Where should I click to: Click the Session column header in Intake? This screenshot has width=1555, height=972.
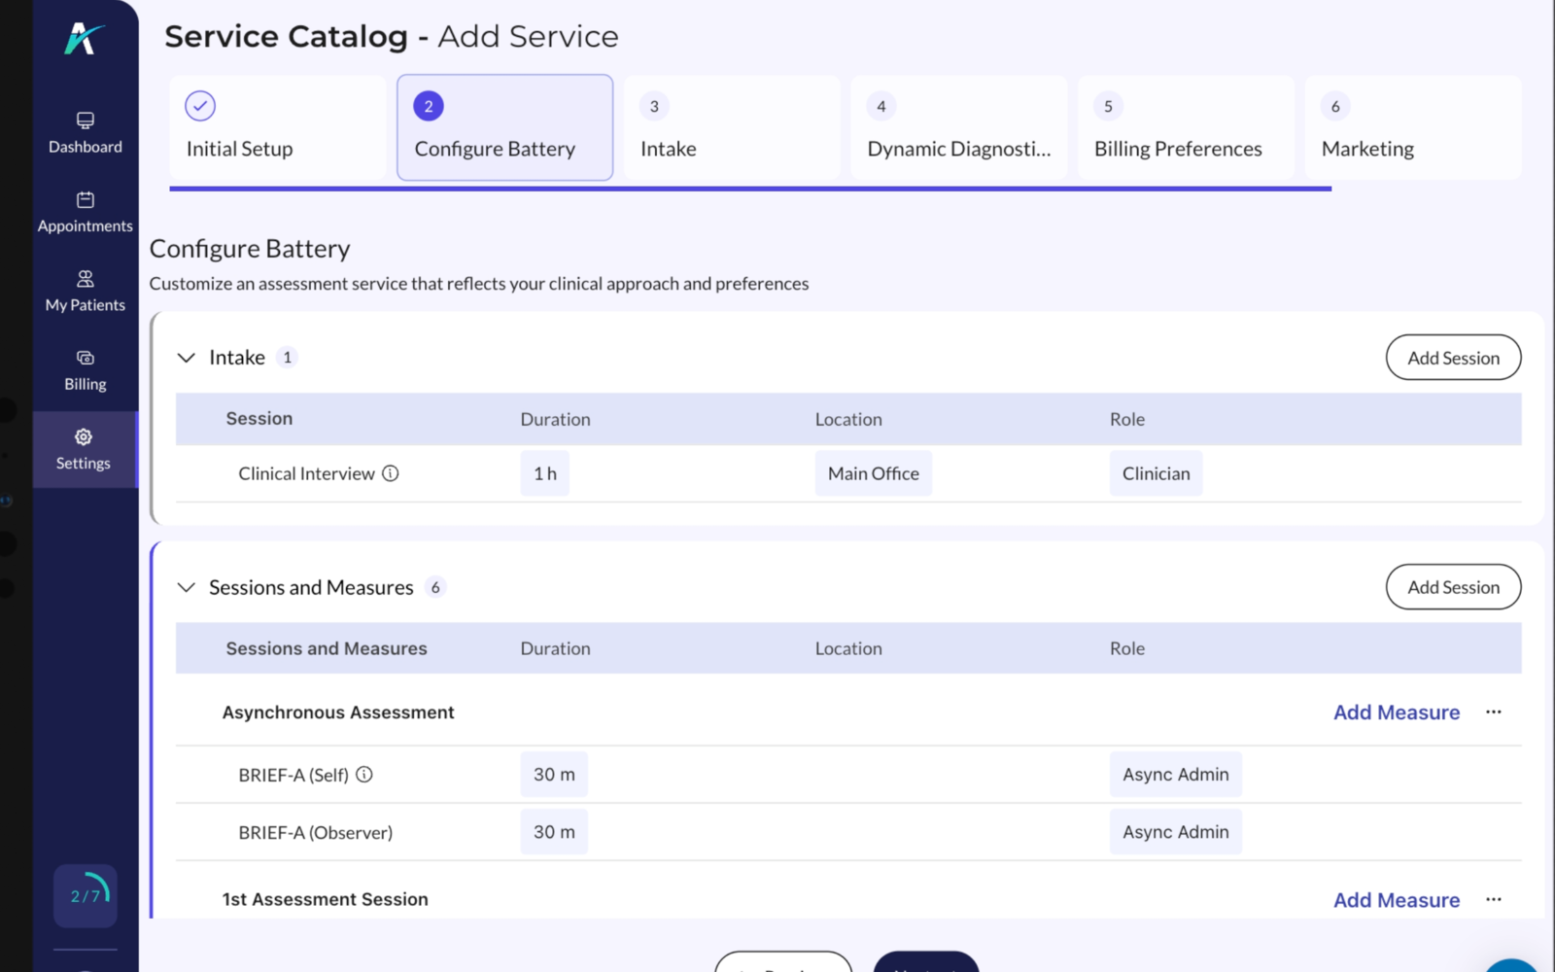[x=259, y=419]
